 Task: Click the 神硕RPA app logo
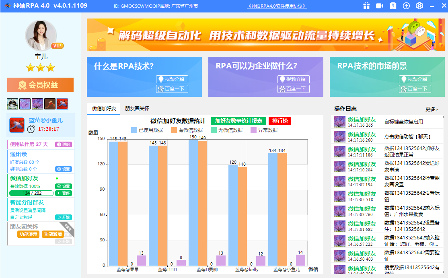pos(8,6)
